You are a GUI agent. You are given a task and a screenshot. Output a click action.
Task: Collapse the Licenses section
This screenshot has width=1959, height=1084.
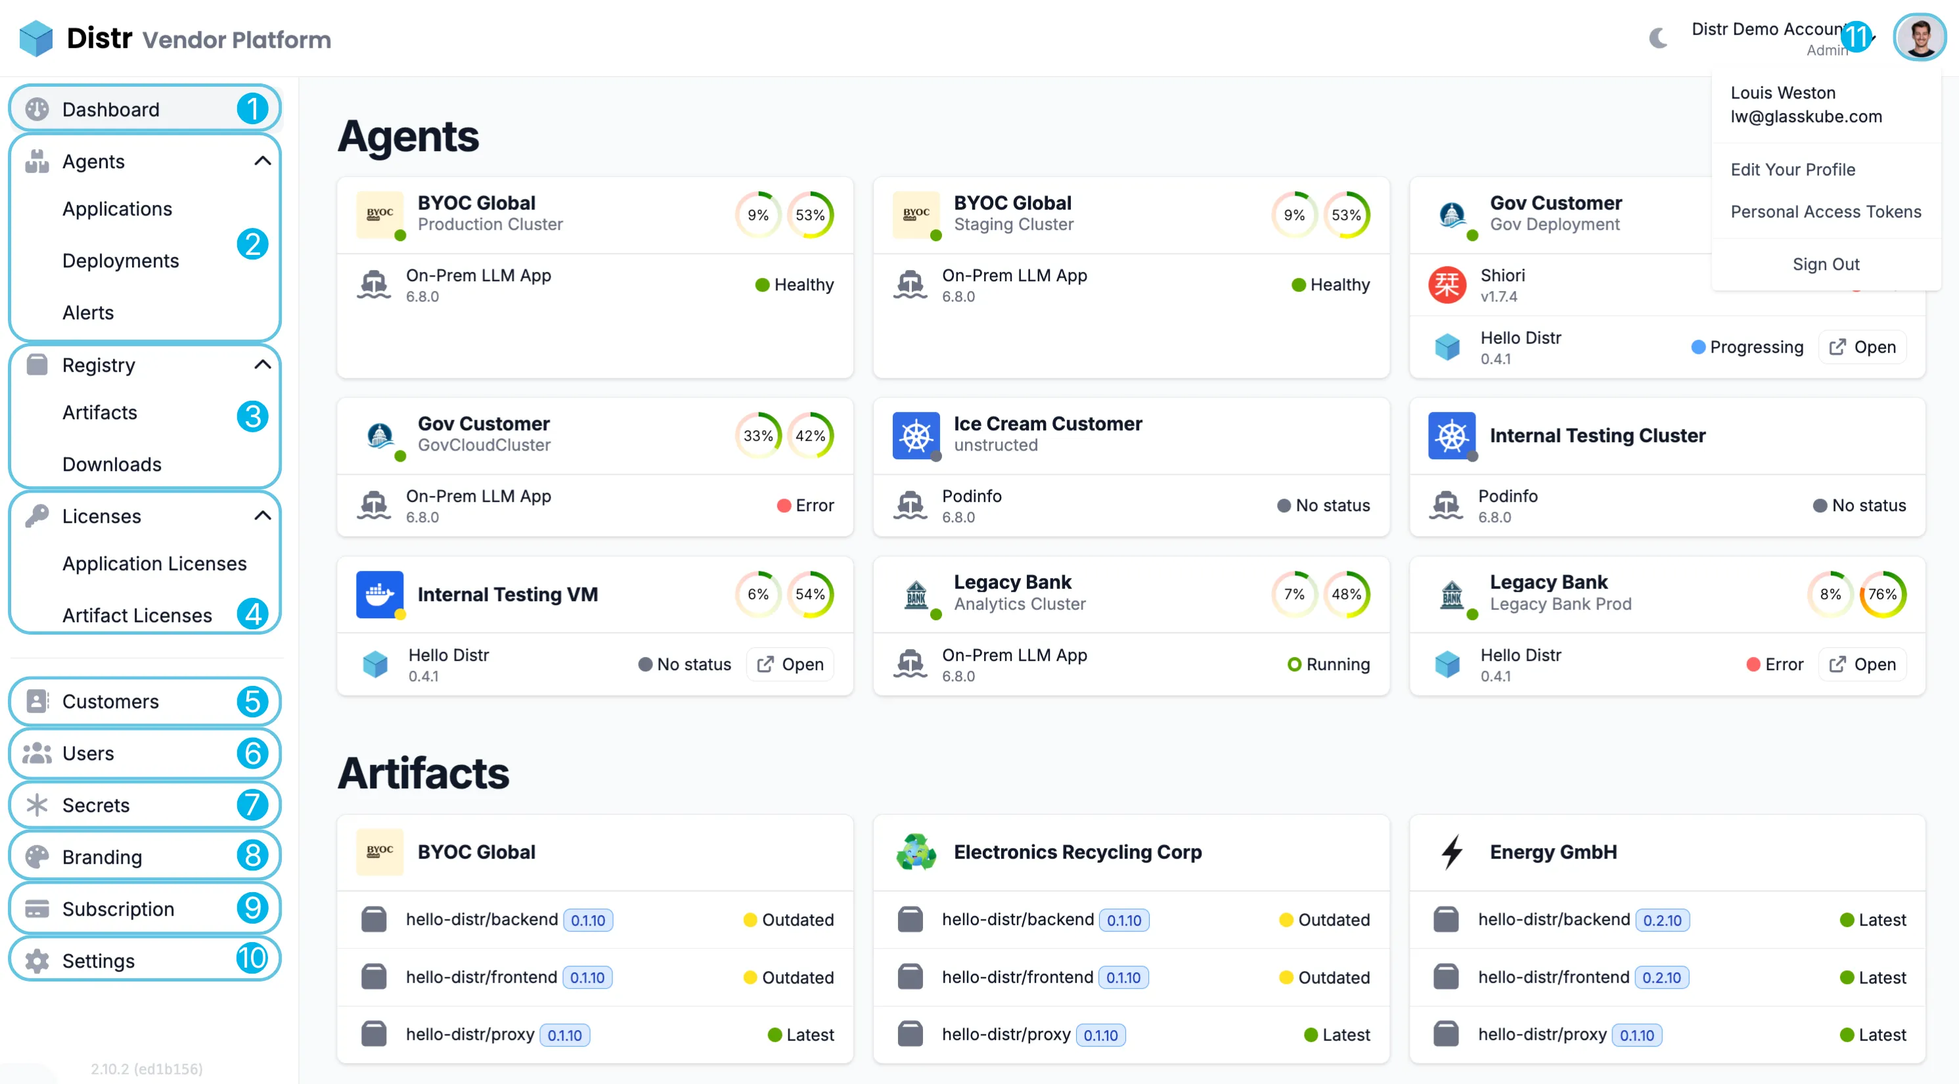point(263,515)
